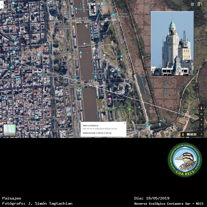Click the Hotel Faena pin
The image size is (207, 207).
(x=110, y=99)
